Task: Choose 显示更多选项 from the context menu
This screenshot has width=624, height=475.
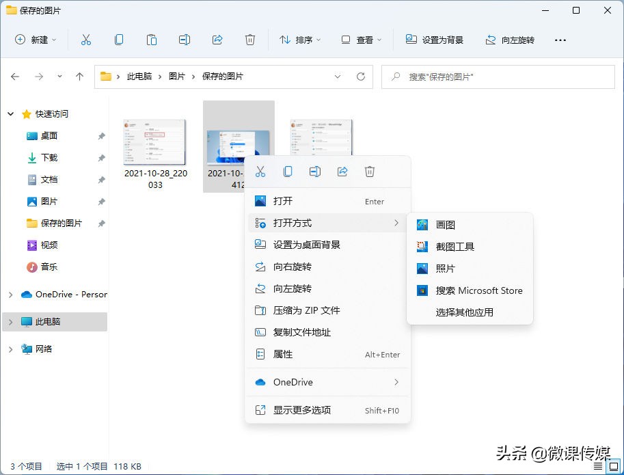Action: tap(327, 410)
